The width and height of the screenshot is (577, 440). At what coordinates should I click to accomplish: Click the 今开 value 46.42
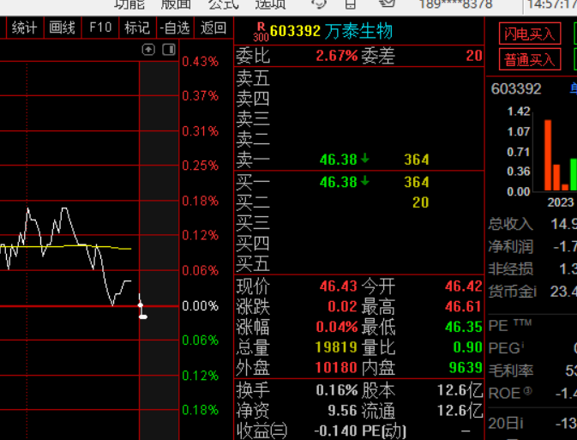point(464,286)
